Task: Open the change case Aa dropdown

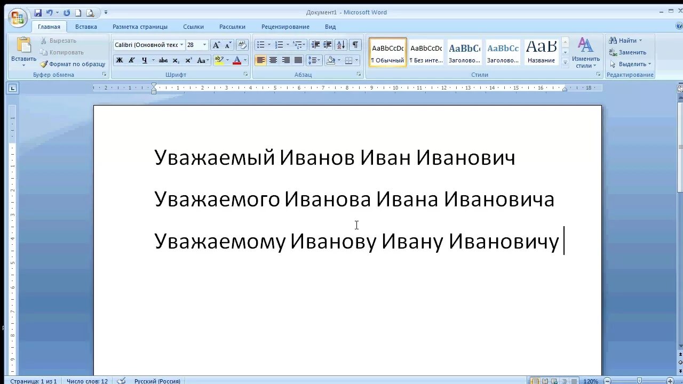Action: [203, 60]
